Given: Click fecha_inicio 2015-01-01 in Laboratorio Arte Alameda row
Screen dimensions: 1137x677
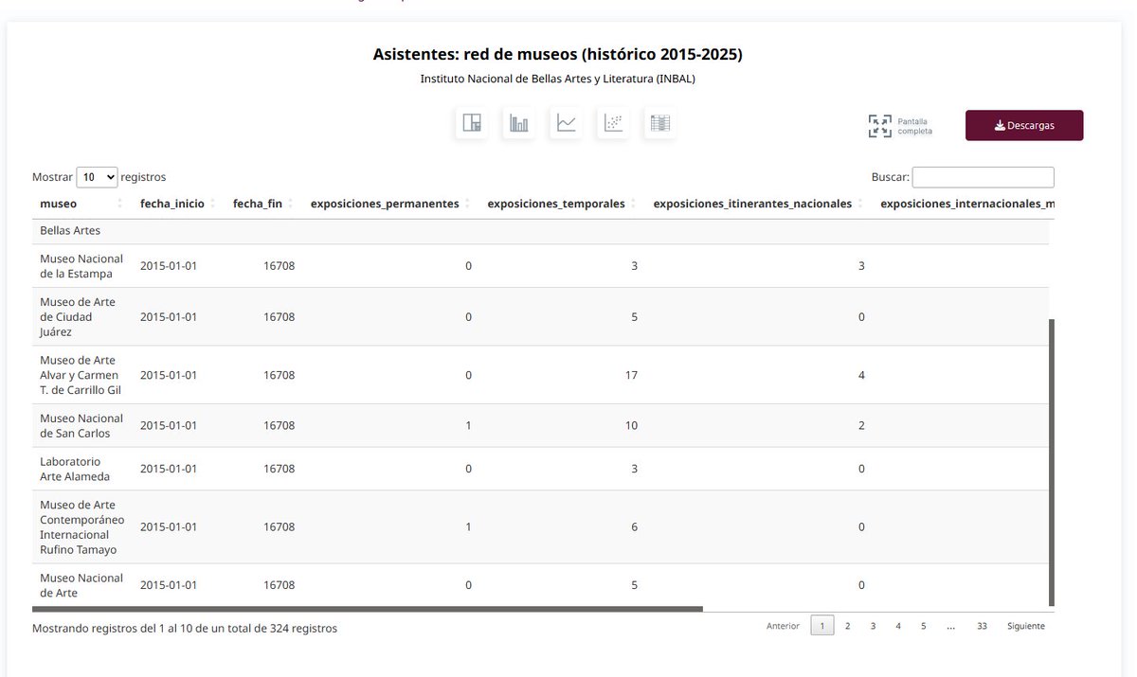Looking at the screenshot, I should point(169,469).
